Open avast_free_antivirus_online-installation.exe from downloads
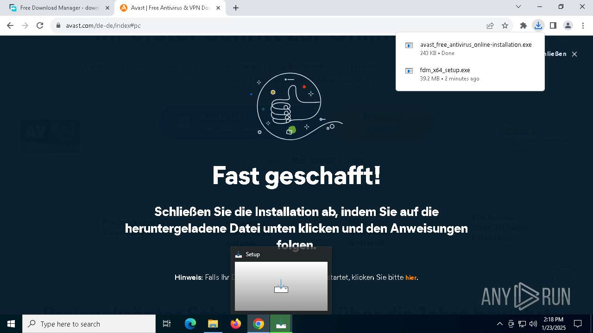The width and height of the screenshot is (593, 333). click(x=470, y=49)
